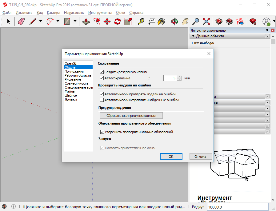Uncheck 'Создать резервную копию' checkbox
This screenshot has width=276, height=211.
click(102, 72)
